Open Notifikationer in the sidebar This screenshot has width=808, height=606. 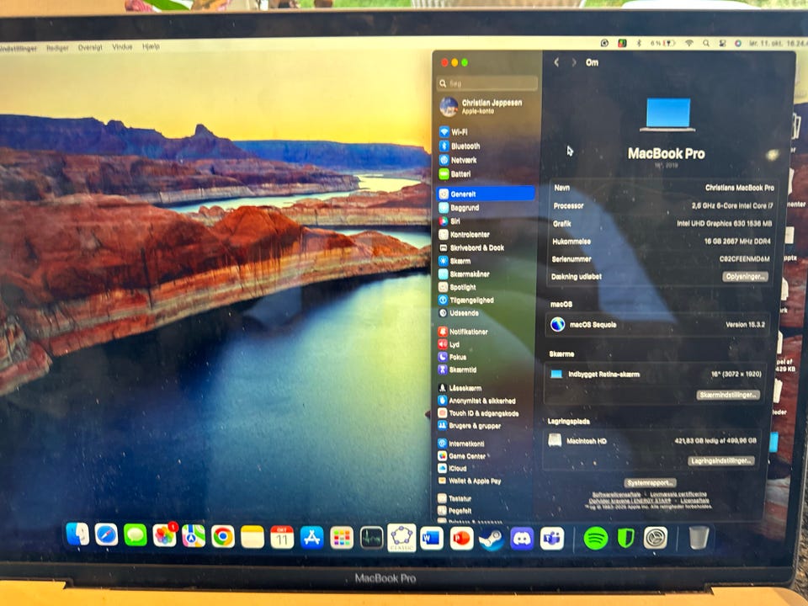[463, 332]
